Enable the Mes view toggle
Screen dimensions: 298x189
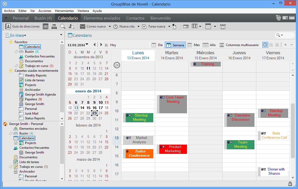(x=195, y=45)
